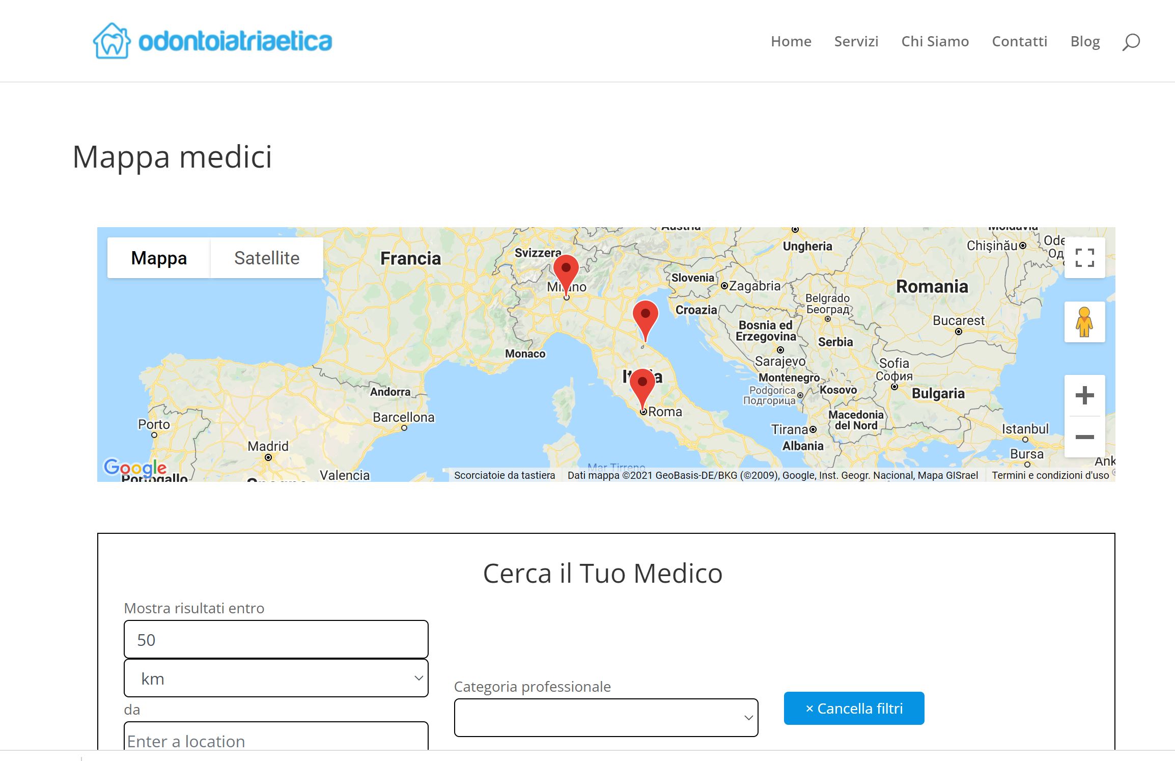This screenshot has height=761, width=1175.
Task: Open the Servizi menu item
Action: point(856,41)
